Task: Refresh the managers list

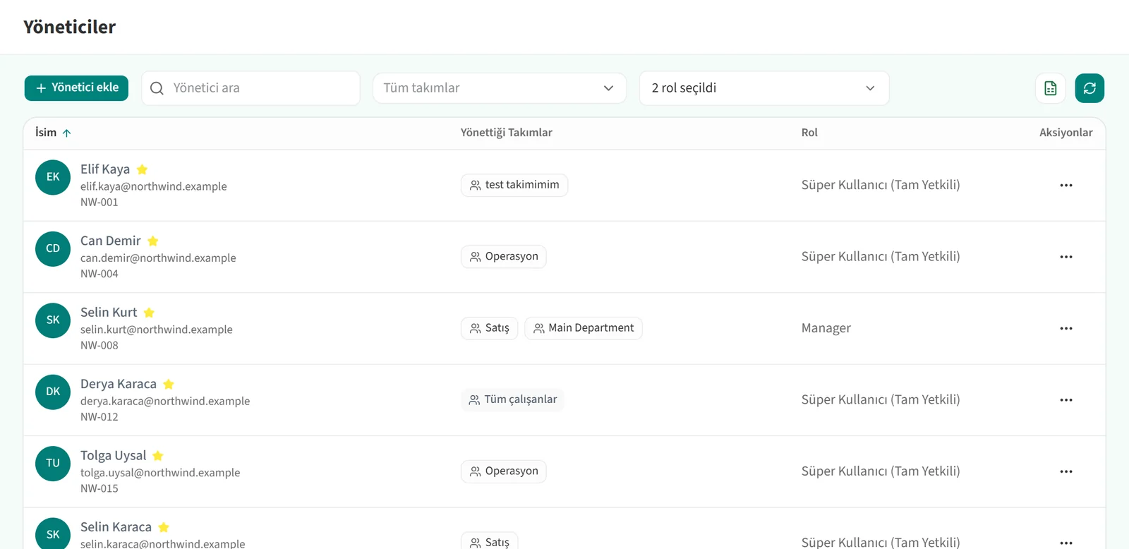Action: [1089, 88]
